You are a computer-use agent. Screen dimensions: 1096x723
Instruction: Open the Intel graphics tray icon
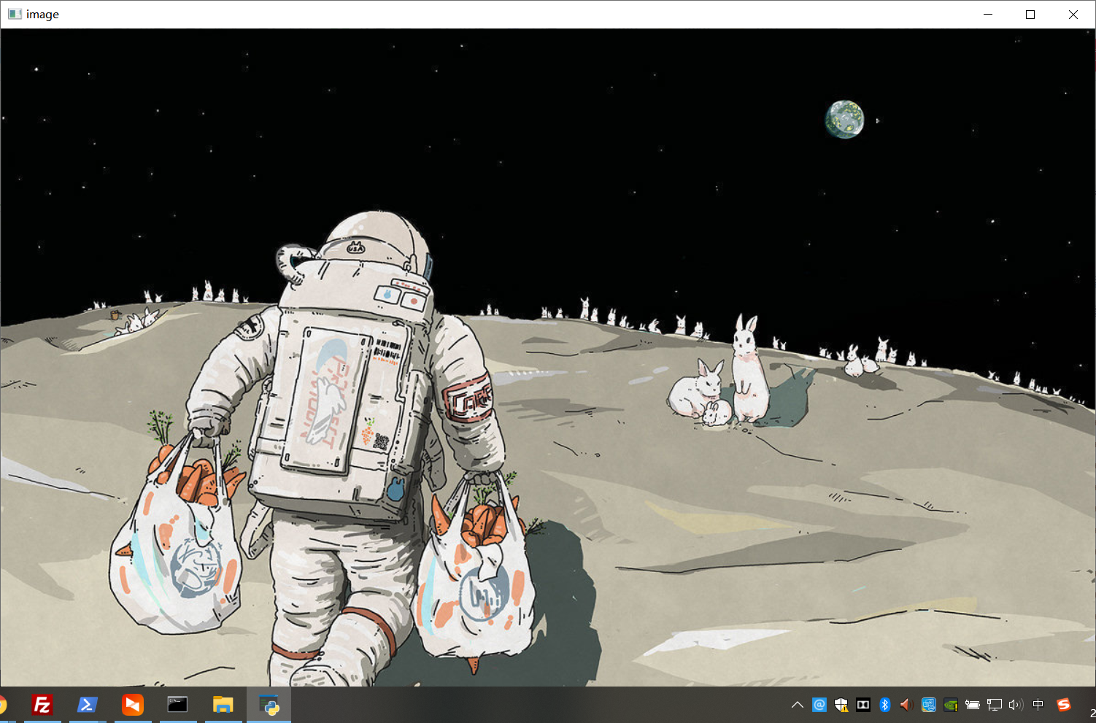point(928,705)
